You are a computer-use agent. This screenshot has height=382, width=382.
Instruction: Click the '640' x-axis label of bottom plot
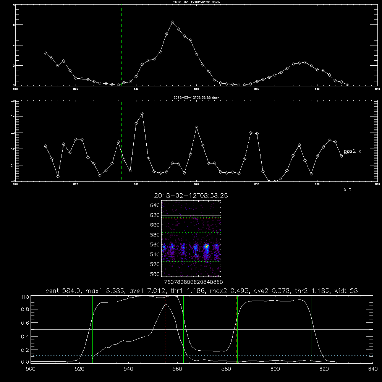click(x=373, y=369)
